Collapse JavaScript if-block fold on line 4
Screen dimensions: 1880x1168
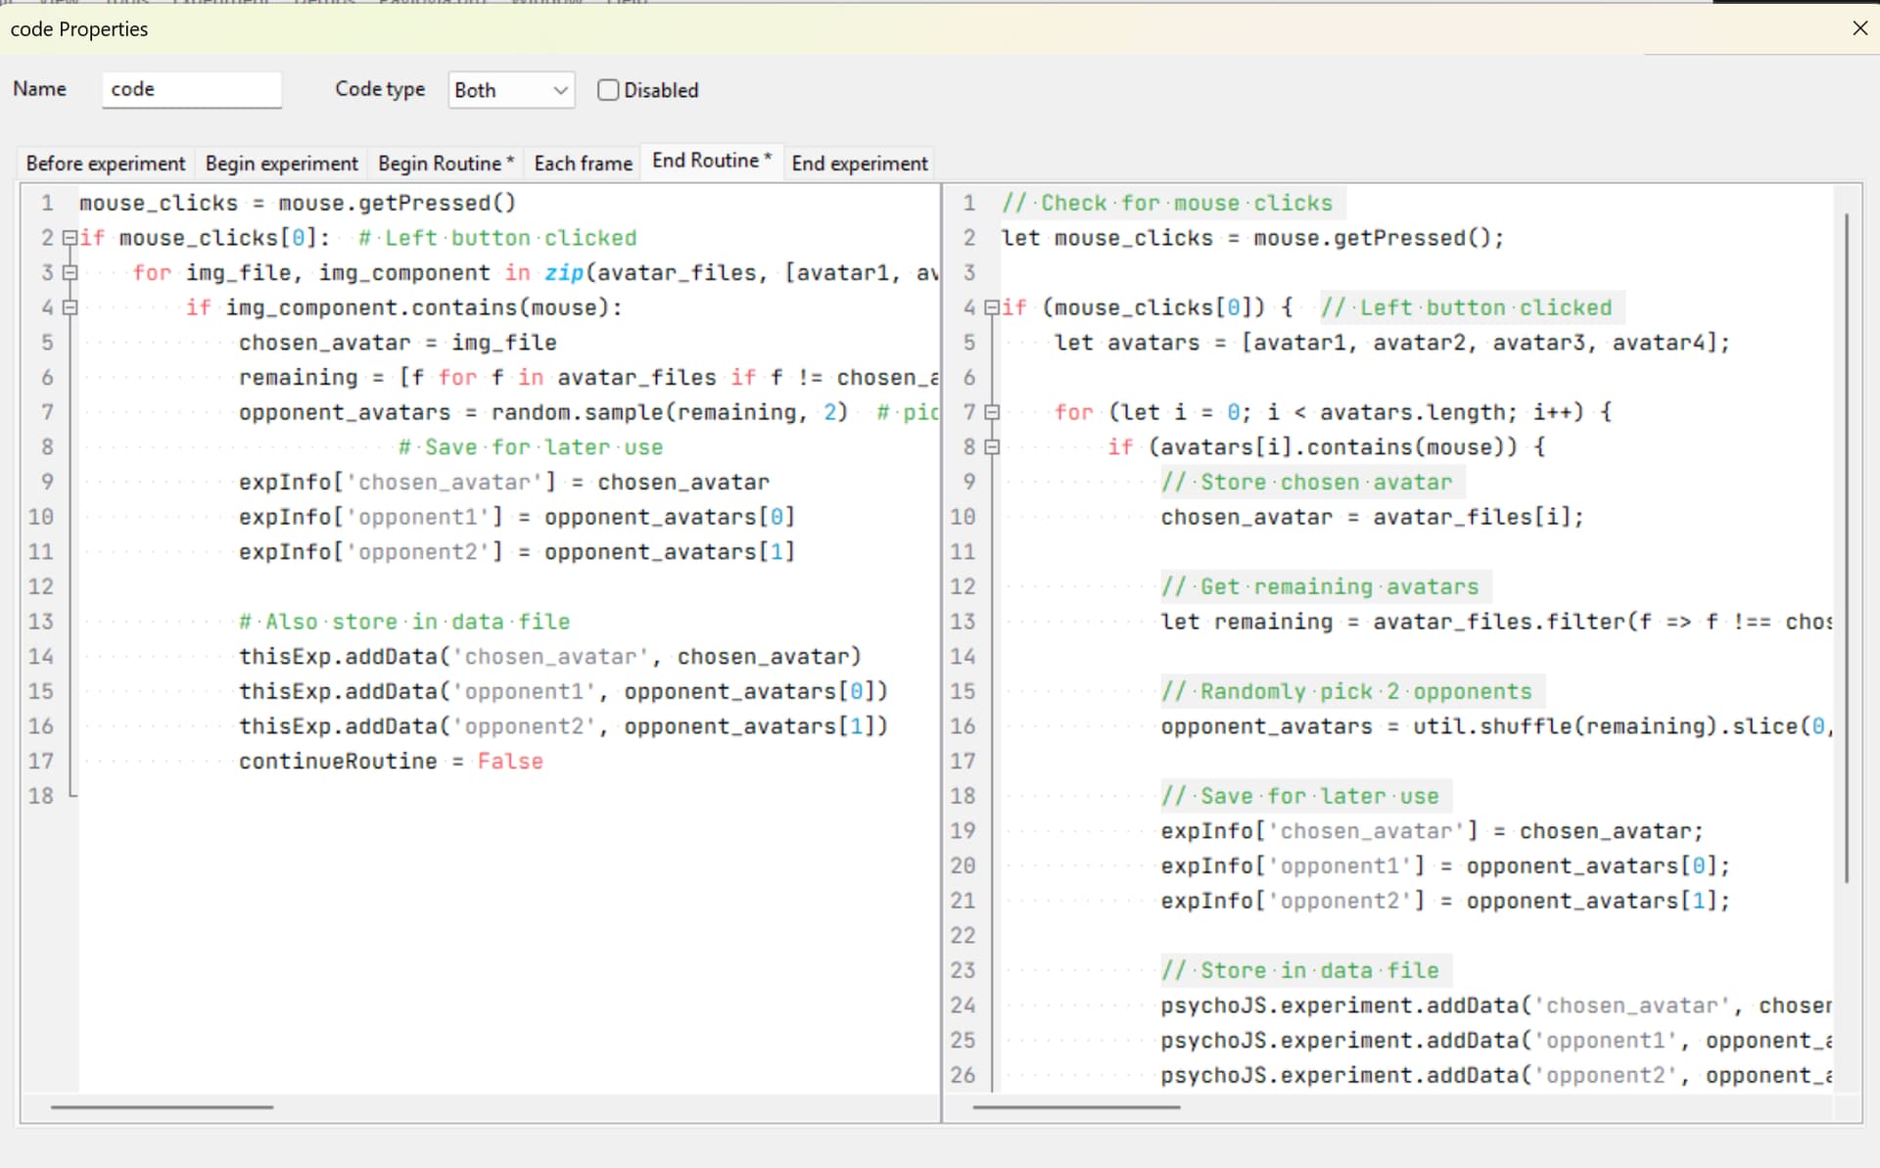tap(991, 307)
